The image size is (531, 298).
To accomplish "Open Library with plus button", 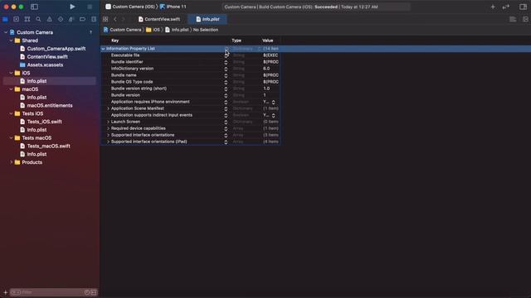I will coord(493,7).
